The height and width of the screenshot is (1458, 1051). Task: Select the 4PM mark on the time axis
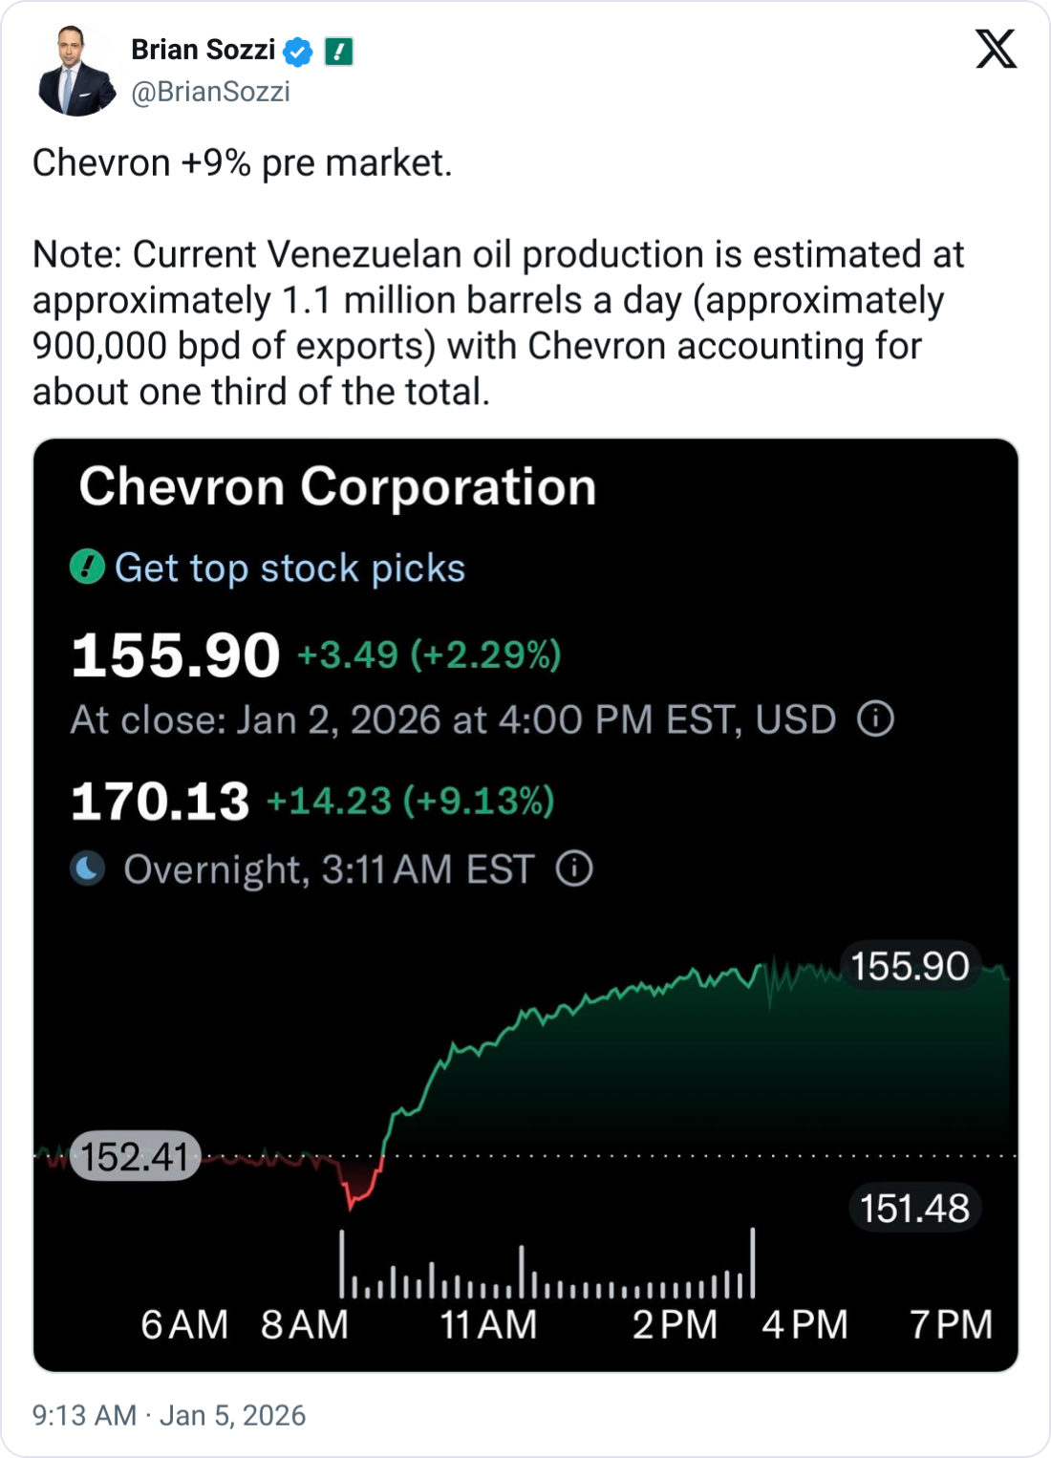(x=804, y=1325)
